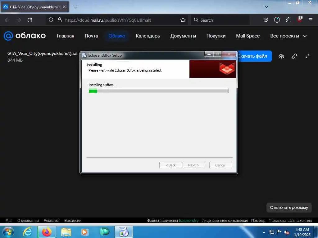The image size is (318, 238).
Task: Open the Реклама footer link
Action: (52, 220)
